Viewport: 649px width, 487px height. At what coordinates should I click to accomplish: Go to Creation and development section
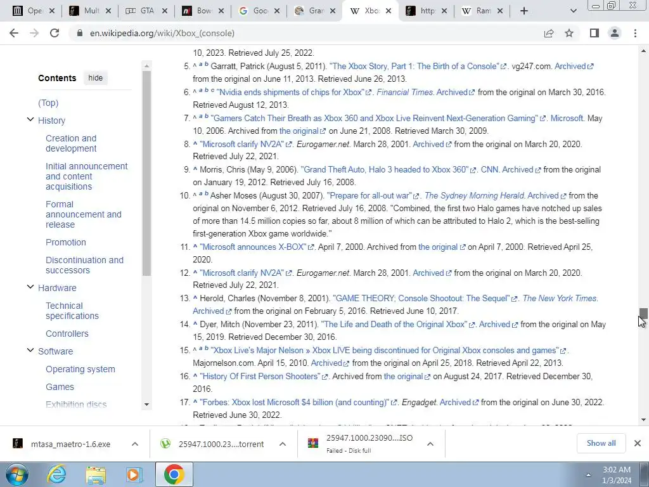pos(71,143)
